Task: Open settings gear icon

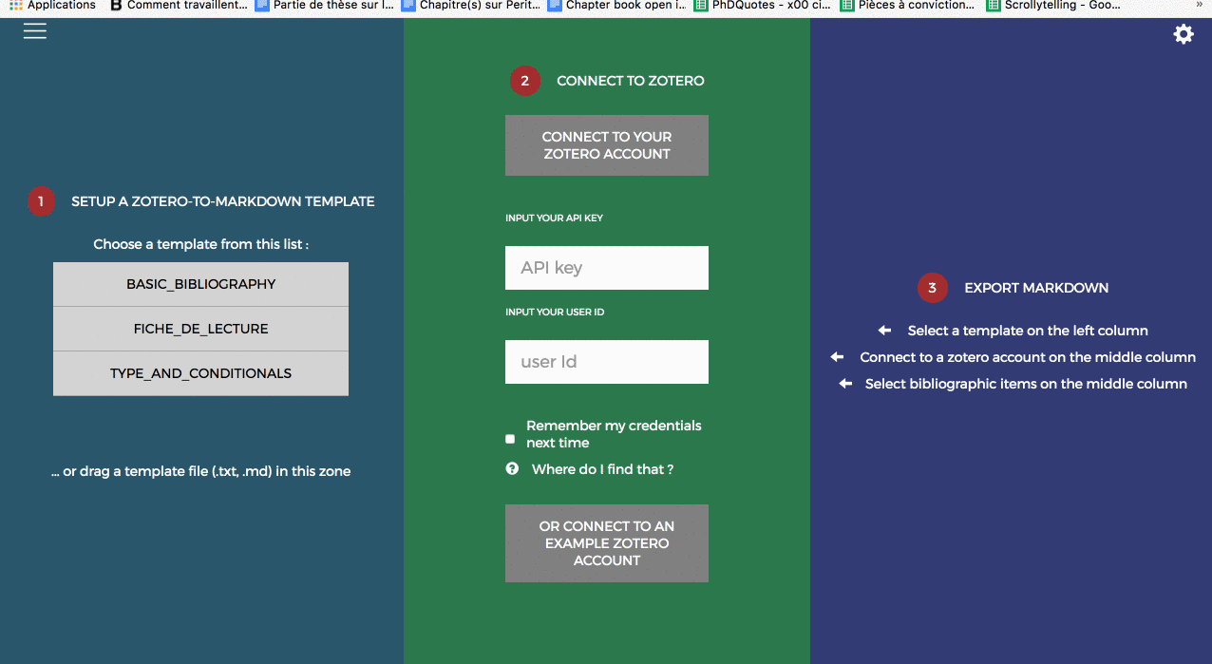Action: 1184,34
